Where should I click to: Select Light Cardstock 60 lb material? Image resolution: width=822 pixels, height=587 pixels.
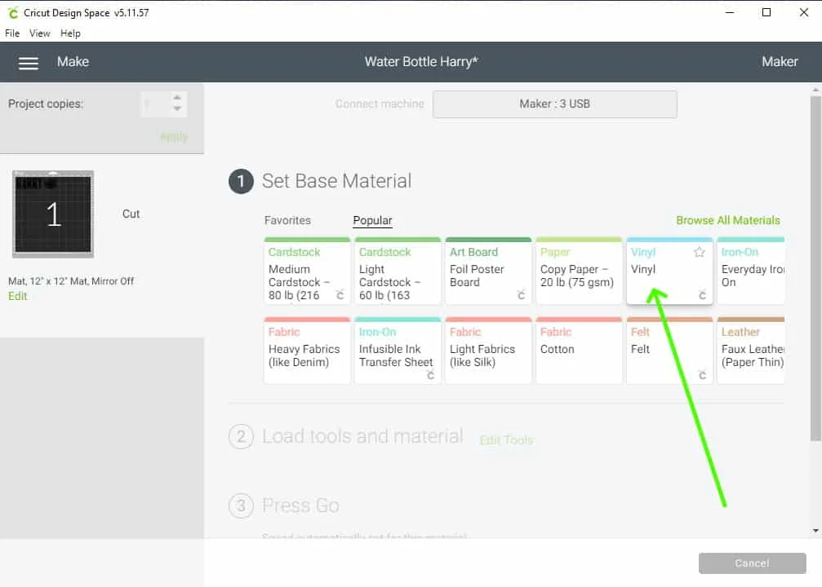[x=398, y=271]
